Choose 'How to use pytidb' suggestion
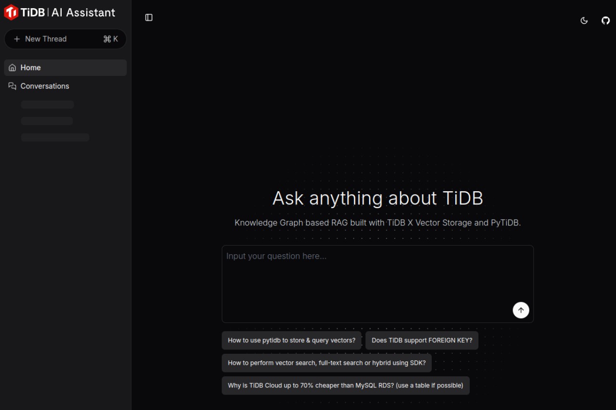Viewport: 616px width, 410px height. coord(292,340)
